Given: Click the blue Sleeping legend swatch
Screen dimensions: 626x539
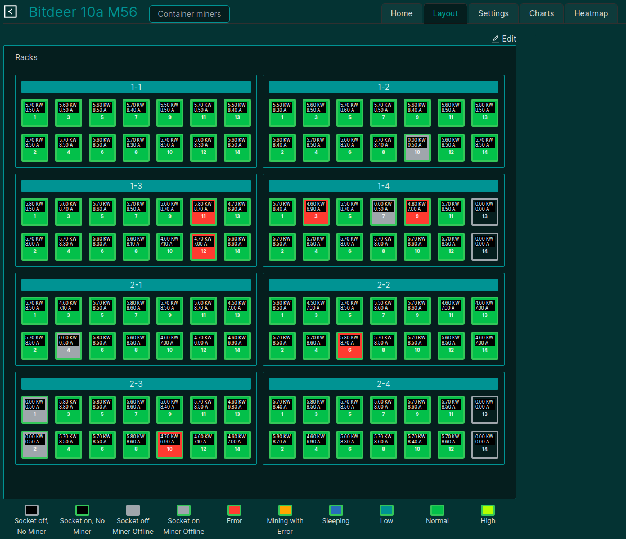Looking at the screenshot, I should pyautogui.click(x=336, y=510).
